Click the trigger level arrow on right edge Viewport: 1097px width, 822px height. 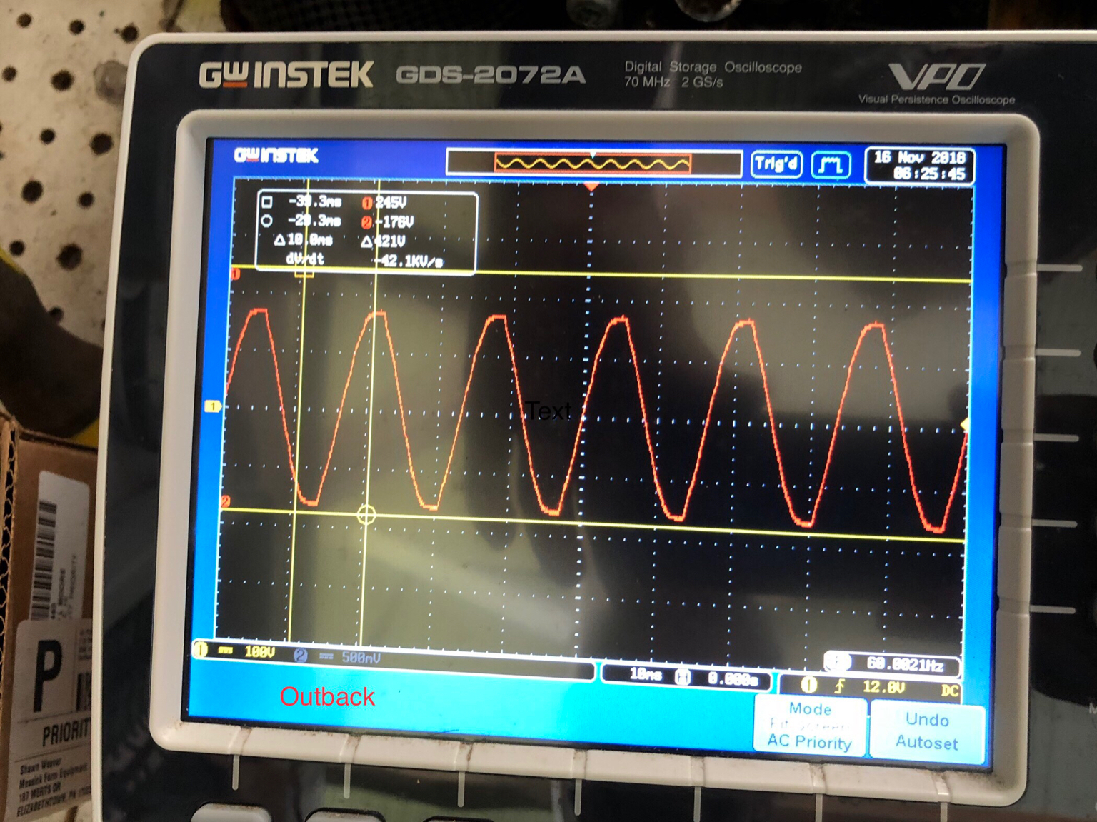965,426
